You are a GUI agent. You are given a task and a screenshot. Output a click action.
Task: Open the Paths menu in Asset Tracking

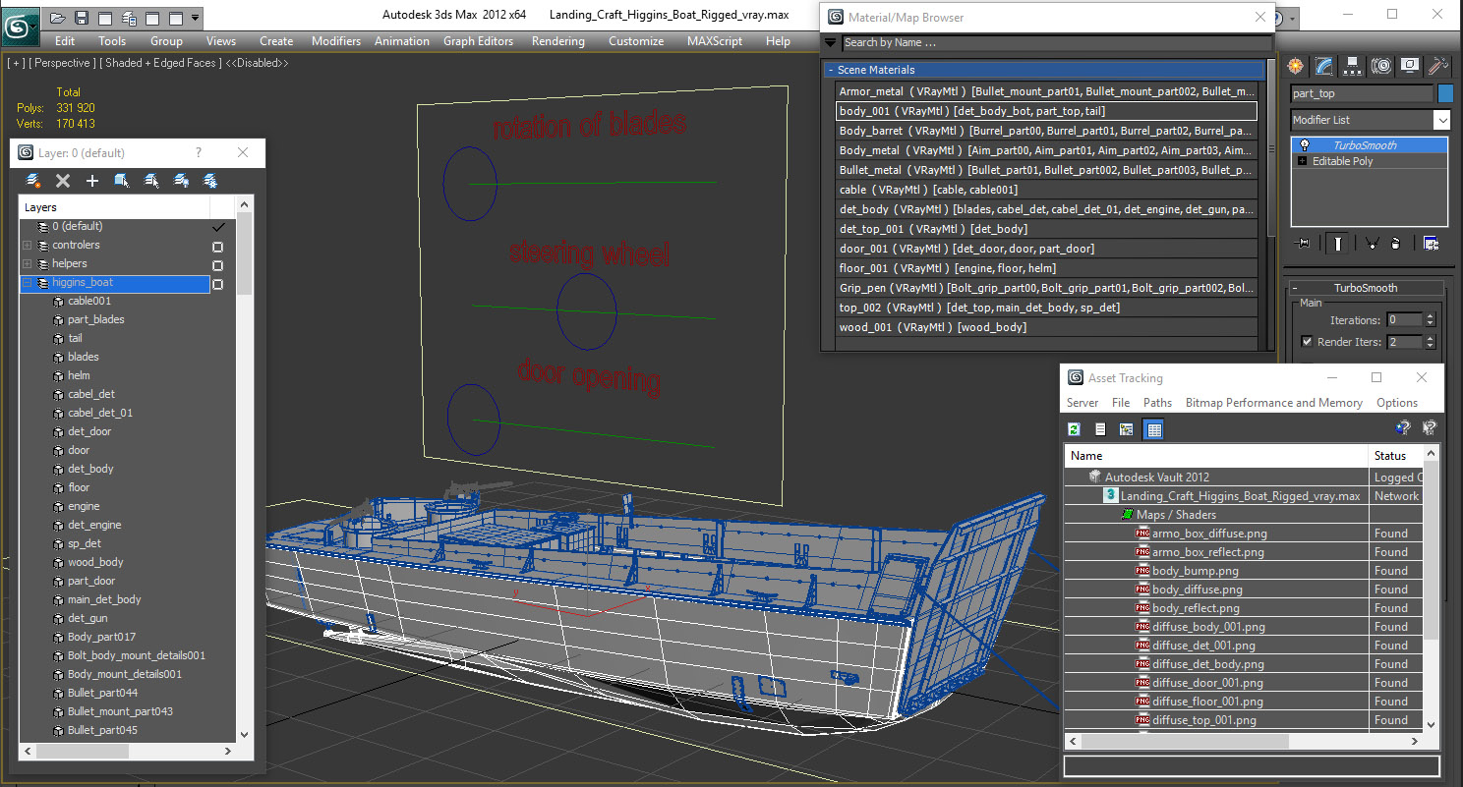(x=1157, y=403)
